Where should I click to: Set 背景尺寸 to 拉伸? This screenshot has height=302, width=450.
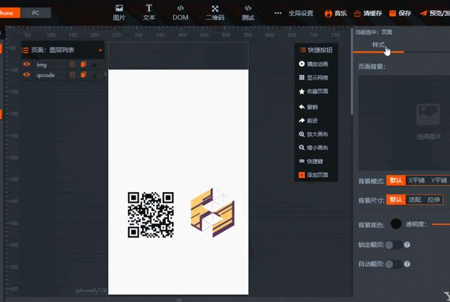[433, 200]
